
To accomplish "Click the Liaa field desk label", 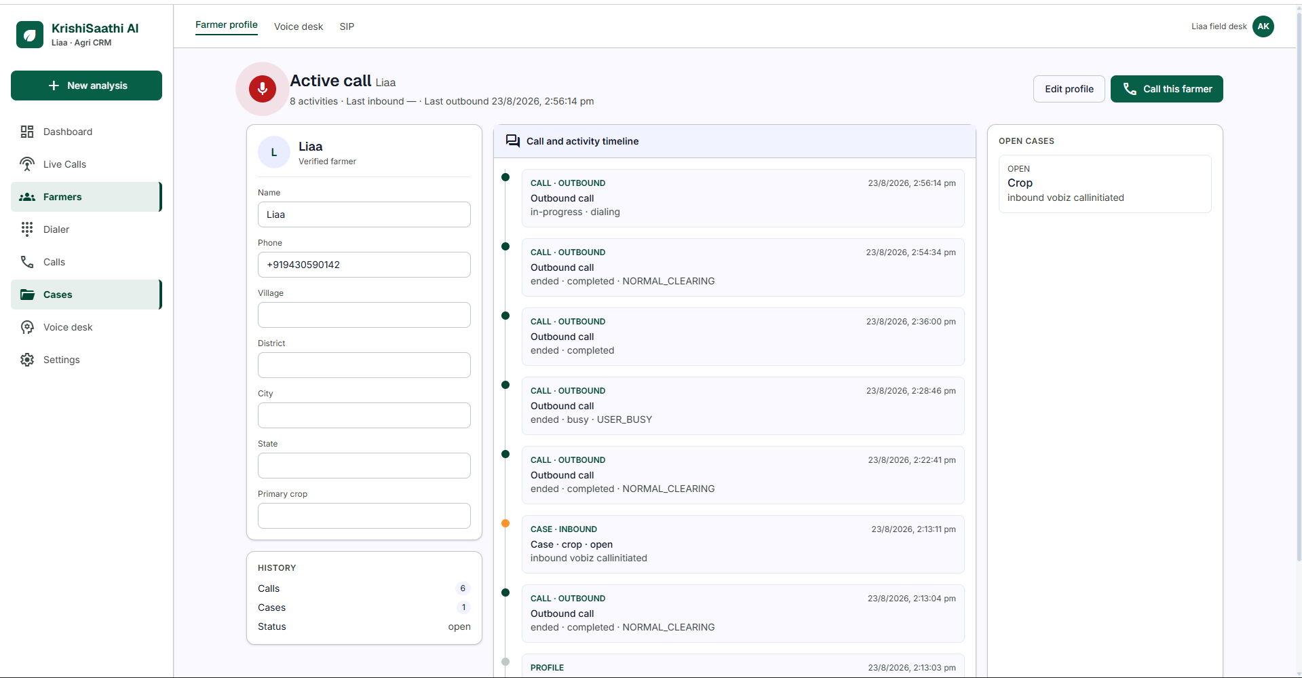I will click(x=1219, y=26).
